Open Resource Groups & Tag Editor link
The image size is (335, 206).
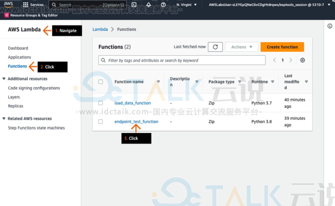(x=34, y=15)
